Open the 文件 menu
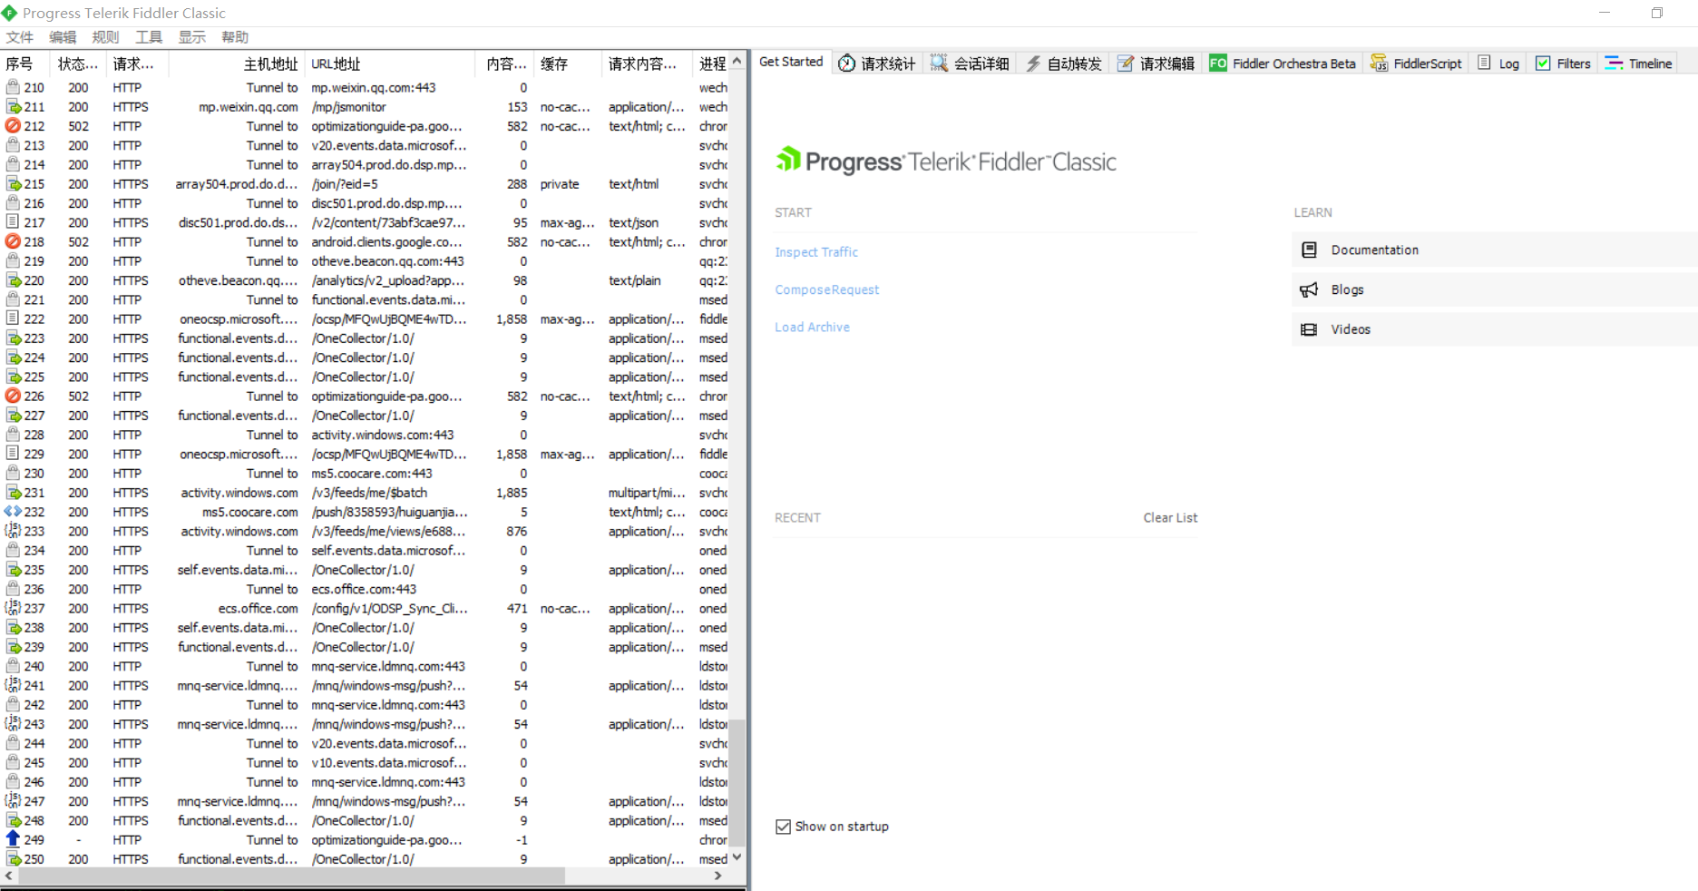The height and width of the screenshot is (891, 1698). 19,37
